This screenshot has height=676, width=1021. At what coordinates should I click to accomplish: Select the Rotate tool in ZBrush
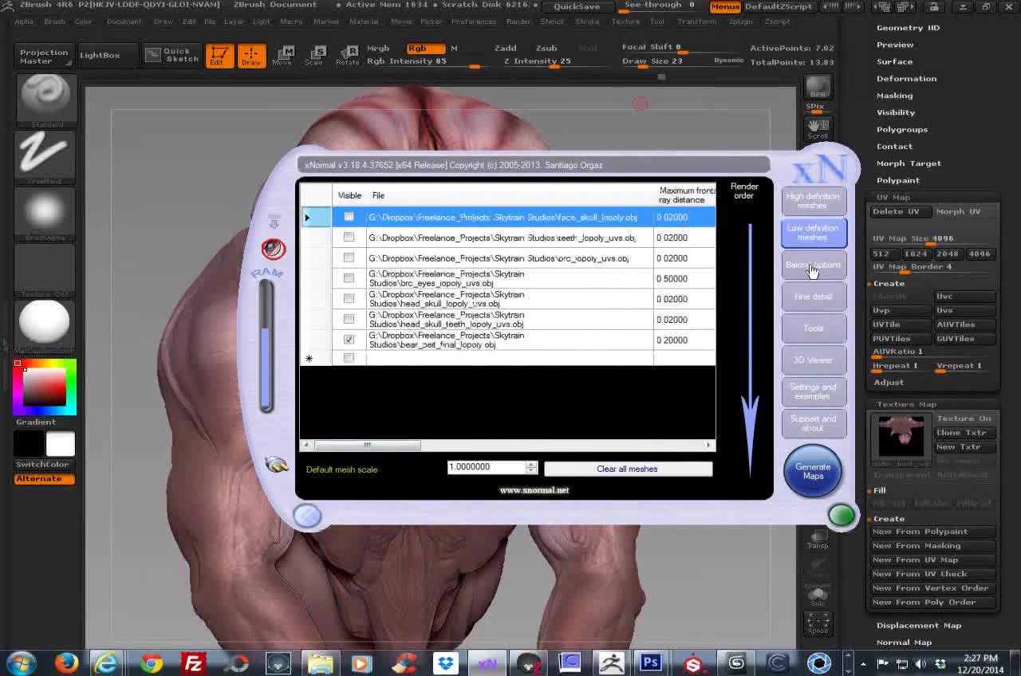(347, 56)
